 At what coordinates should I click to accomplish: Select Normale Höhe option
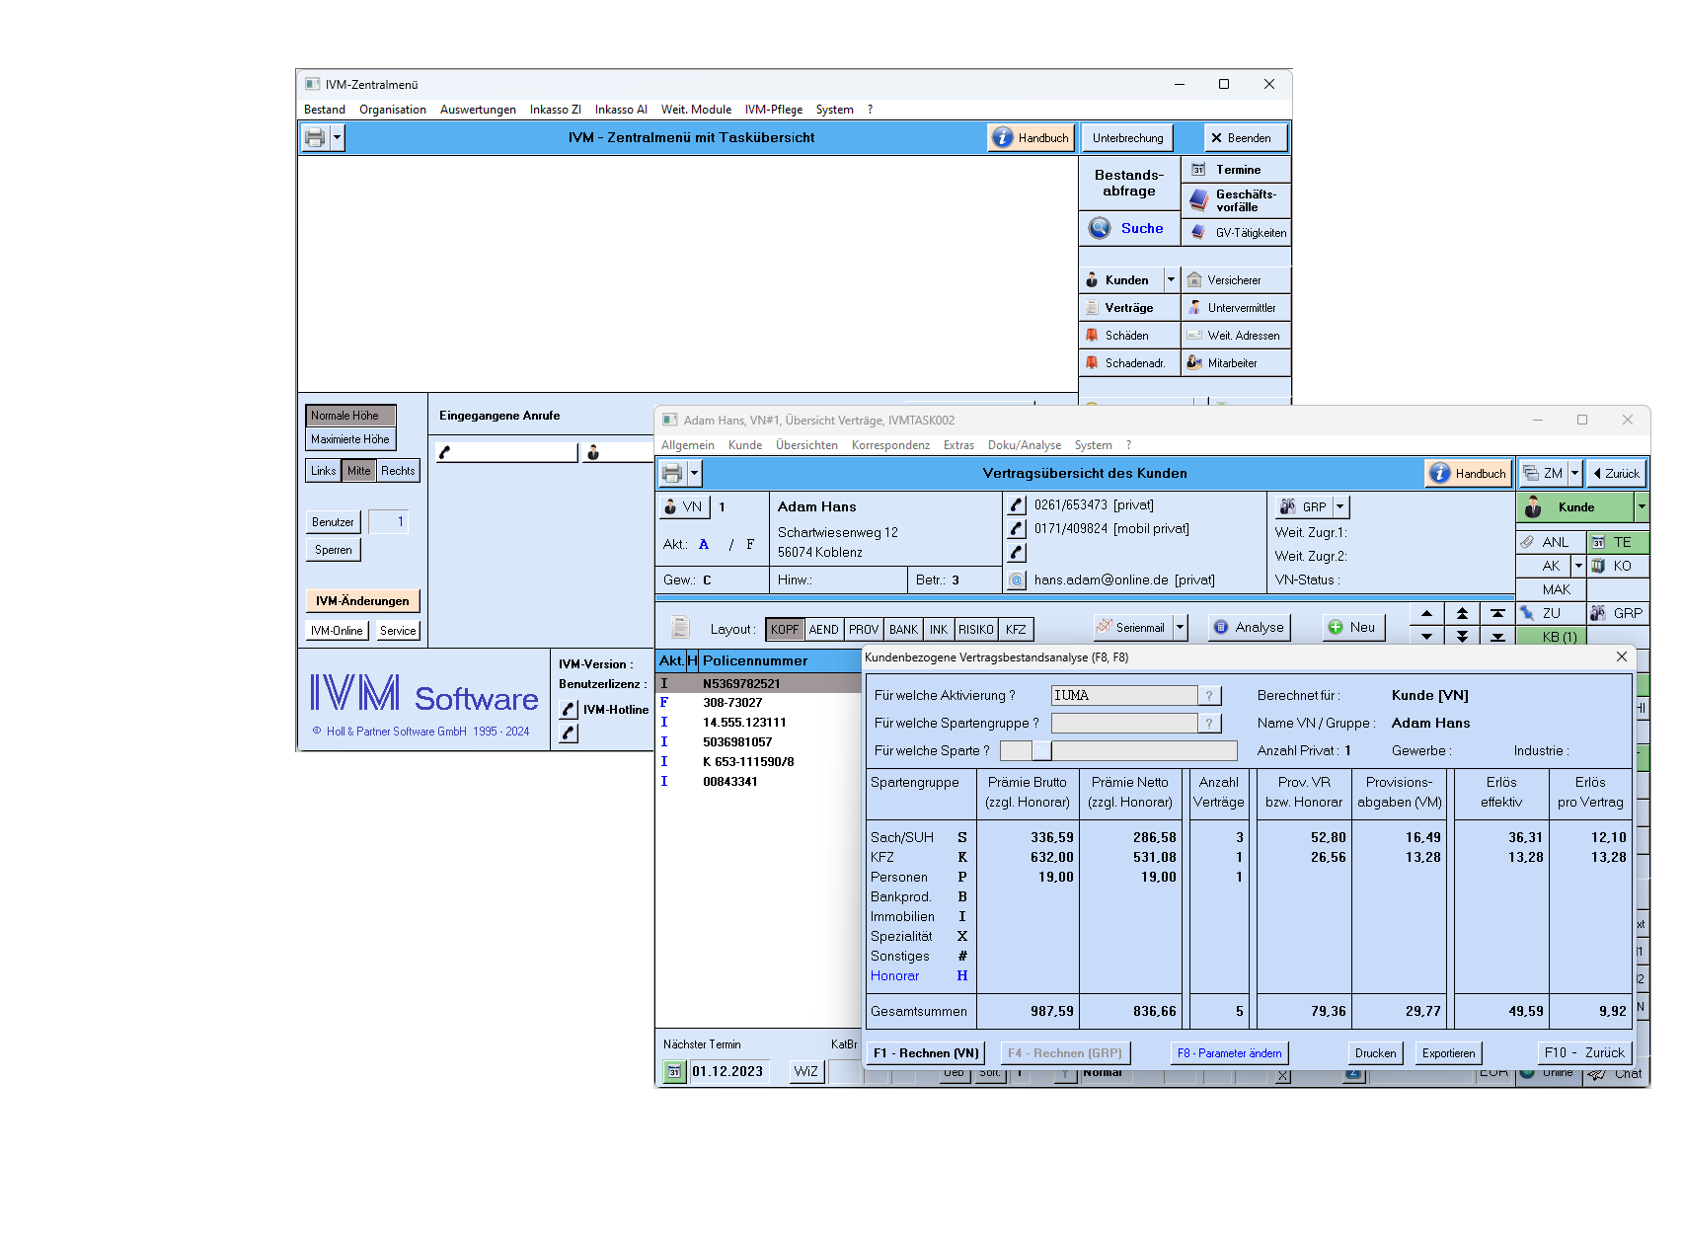click(x=350, y=416)
